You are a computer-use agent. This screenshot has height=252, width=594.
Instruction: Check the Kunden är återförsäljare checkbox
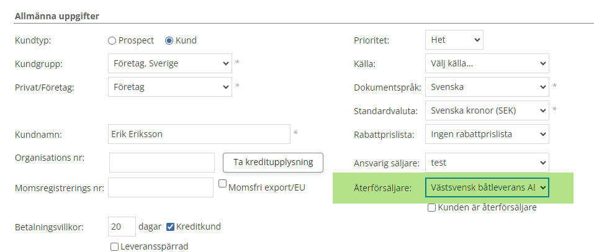pos(431,208)
